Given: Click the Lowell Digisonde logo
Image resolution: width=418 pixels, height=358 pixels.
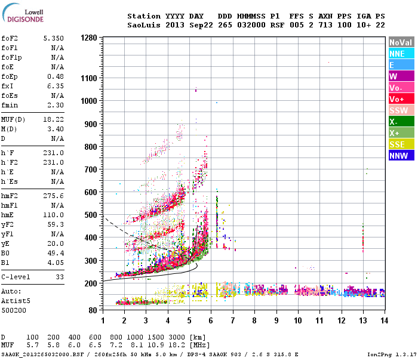Looking at the screenshot, I should [23, 13].
